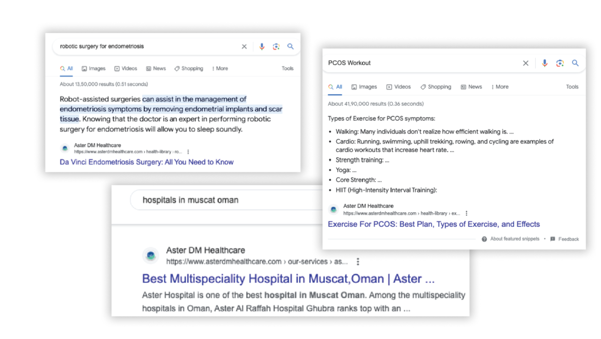601x339 pixels.
Task: Switch to Shopping tab in PCOS Workout search
Action: tap(436, 87)
